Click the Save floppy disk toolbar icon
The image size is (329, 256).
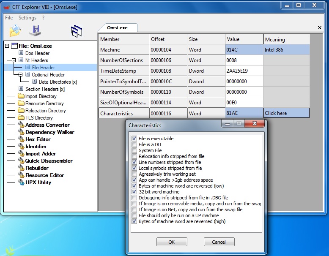35,30
